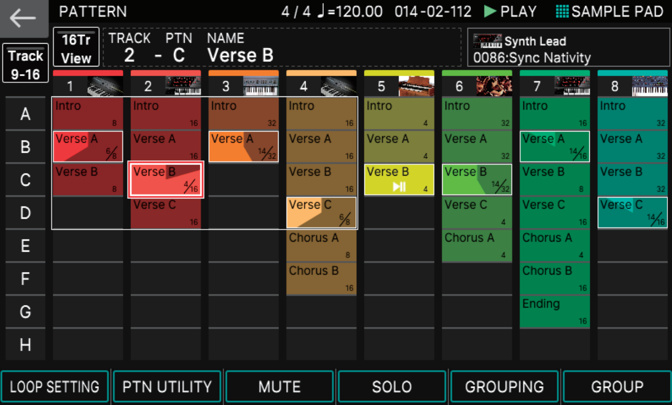Select Verse B pattern on track 5
This screenshot has width=672, height=405.
point(399,180)
